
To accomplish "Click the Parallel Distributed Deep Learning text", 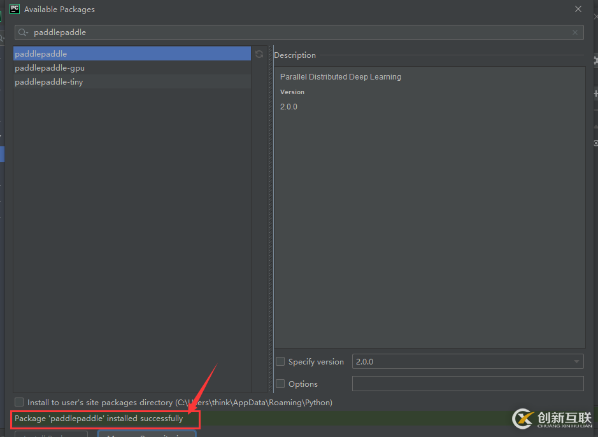I will coord(341,76).
